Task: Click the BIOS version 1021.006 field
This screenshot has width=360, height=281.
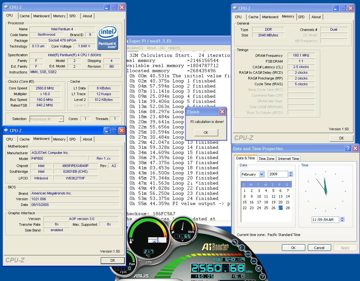Action: tap(75, 199)
